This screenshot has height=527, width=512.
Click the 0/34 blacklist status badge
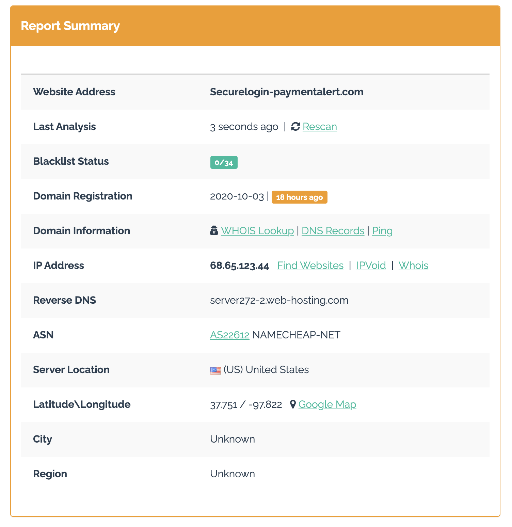224,163
